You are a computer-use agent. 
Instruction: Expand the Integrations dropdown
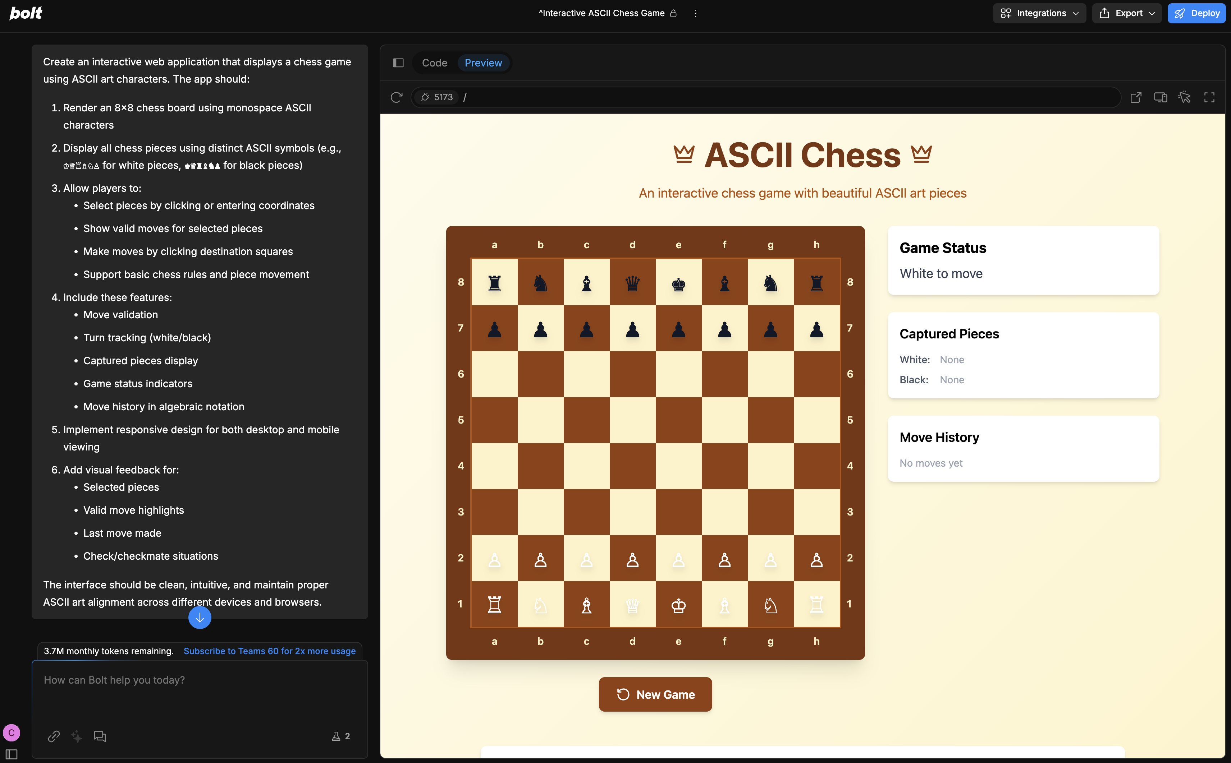1039,13
